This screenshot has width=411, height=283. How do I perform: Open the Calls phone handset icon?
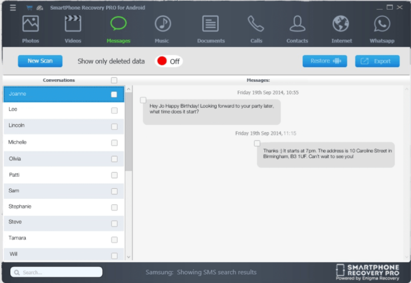256,23
